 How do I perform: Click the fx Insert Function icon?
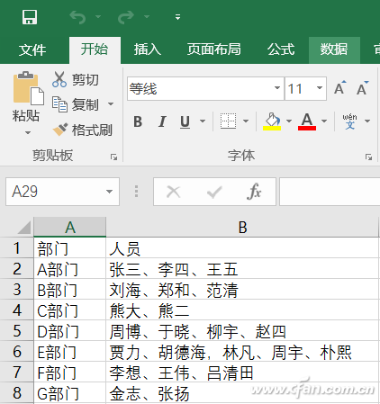254,192
